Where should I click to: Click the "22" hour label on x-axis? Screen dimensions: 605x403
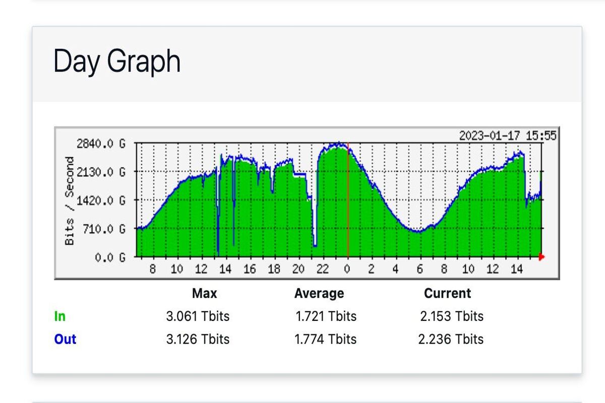[323, 270]
